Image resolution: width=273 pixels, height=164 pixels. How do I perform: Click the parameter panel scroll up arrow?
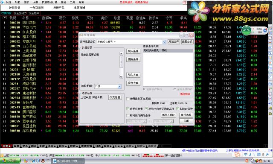[121, 54]
